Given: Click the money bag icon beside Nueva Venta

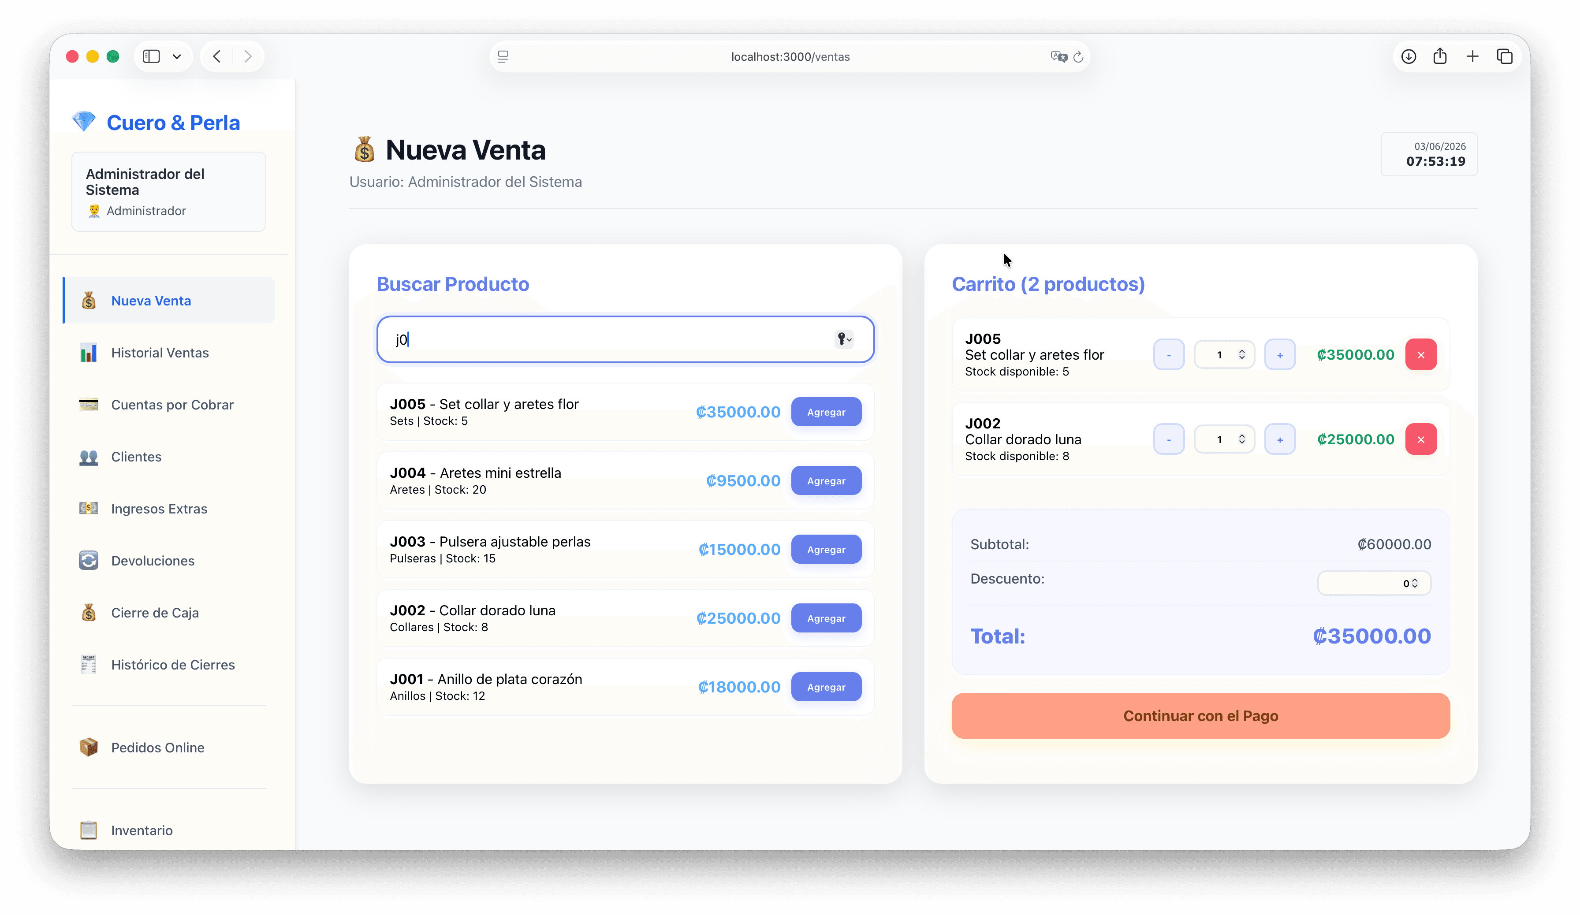Looking at the screenshot, I should (89, 300).
